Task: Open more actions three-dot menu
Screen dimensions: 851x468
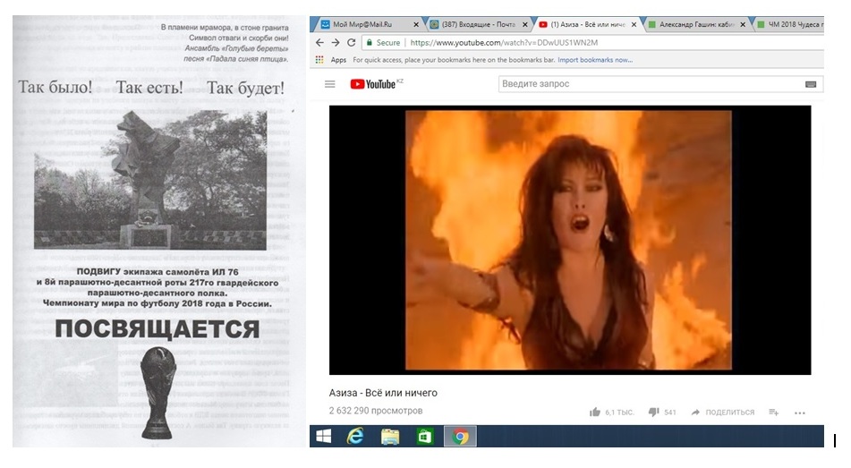Action: click(x=799, y=413)
